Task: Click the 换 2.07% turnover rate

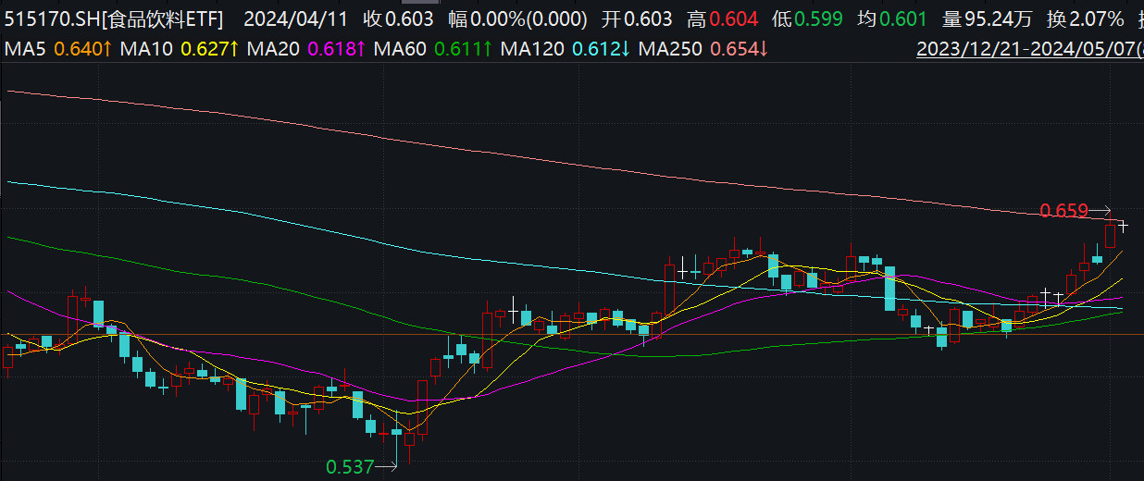Action: (x=1084, y=19)
